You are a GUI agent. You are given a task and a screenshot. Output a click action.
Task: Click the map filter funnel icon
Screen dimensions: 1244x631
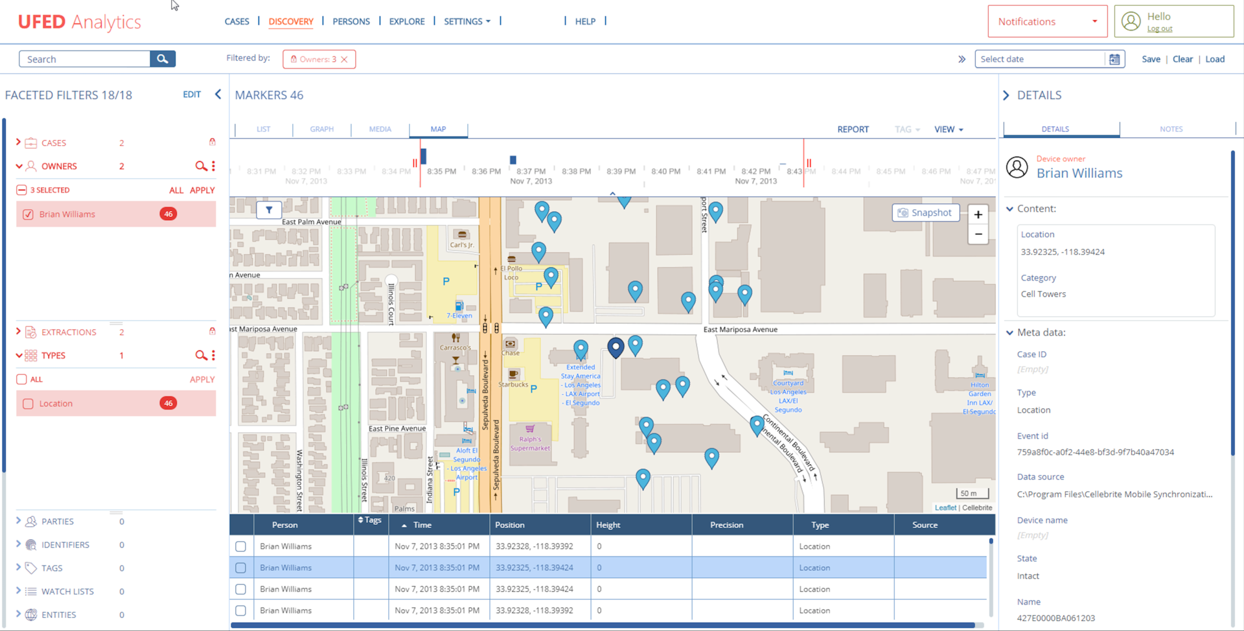coord(268,210)
